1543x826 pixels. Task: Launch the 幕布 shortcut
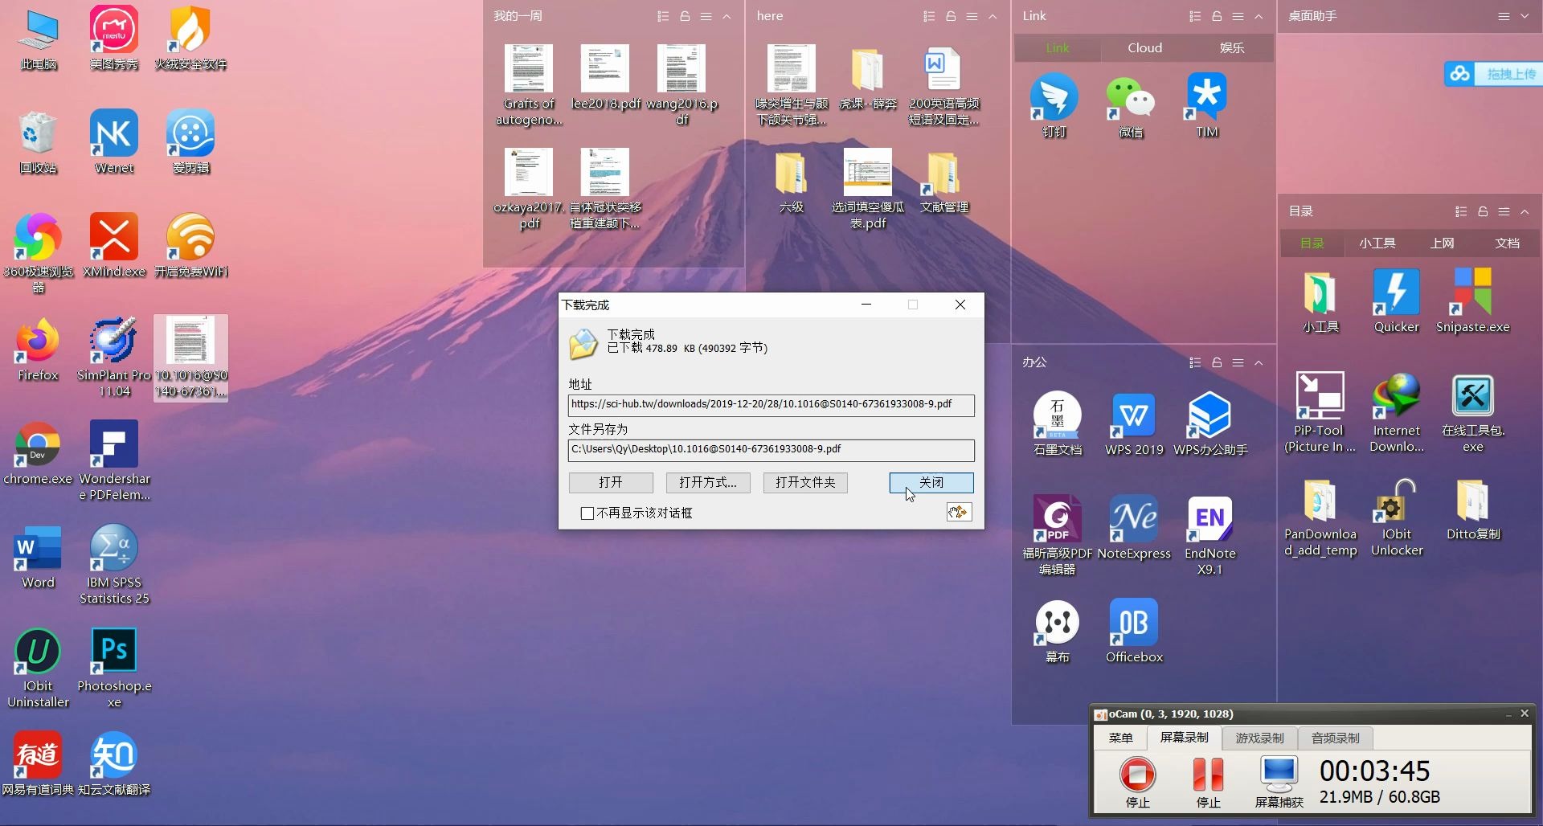[x=1058, y=631]
